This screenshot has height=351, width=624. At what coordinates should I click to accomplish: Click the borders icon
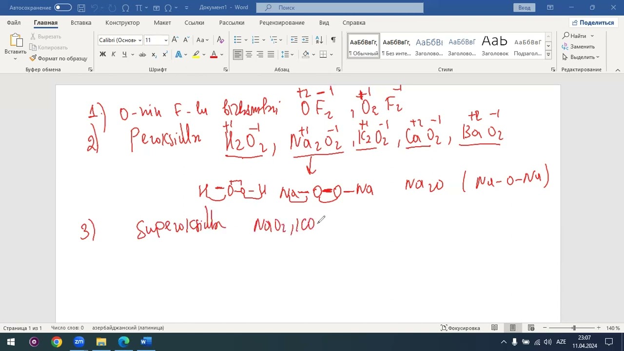point(323,54)
